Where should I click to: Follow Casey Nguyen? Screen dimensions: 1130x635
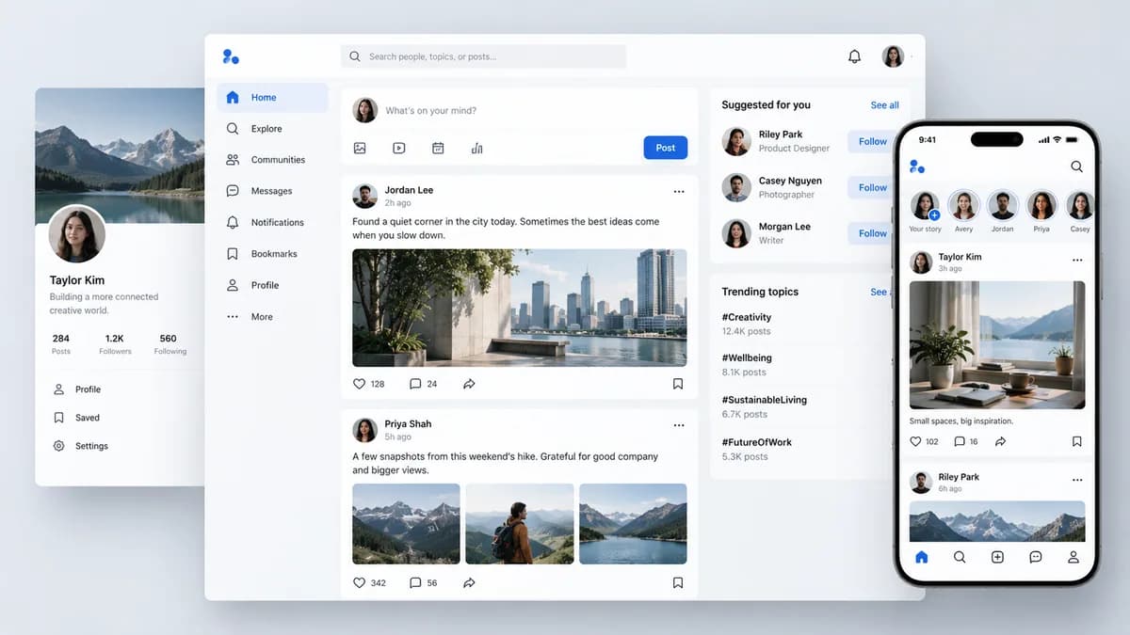872,187
